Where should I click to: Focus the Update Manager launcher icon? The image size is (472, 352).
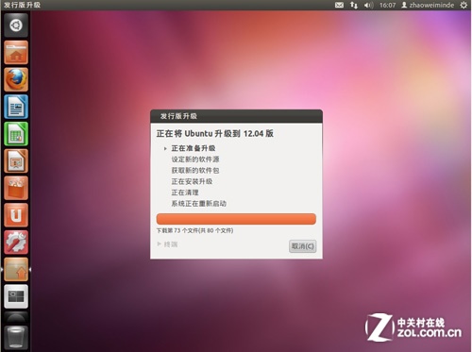point(16,270)
